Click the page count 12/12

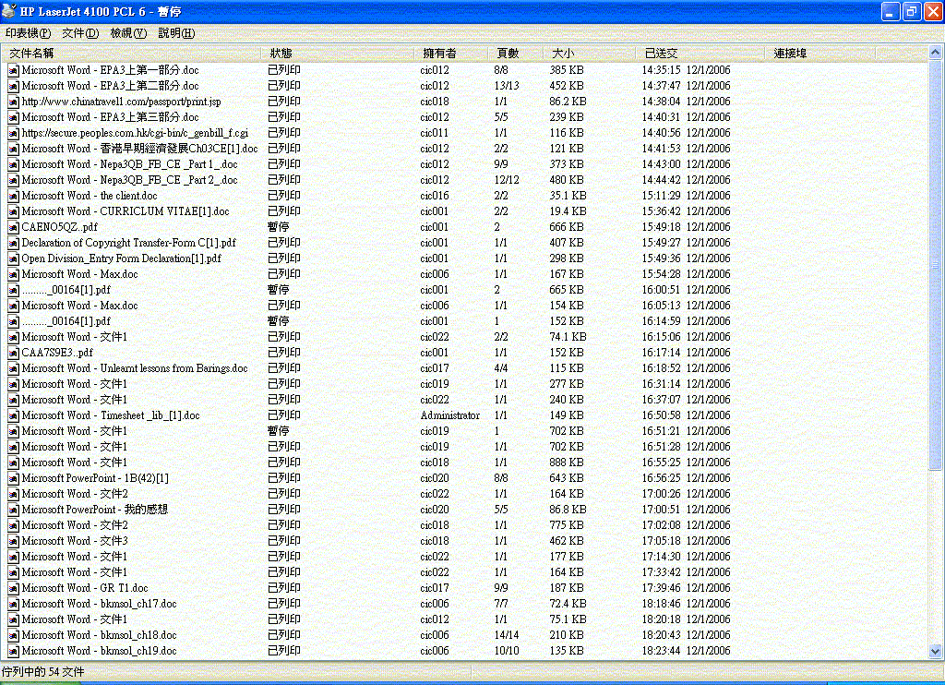click(507, 180)
